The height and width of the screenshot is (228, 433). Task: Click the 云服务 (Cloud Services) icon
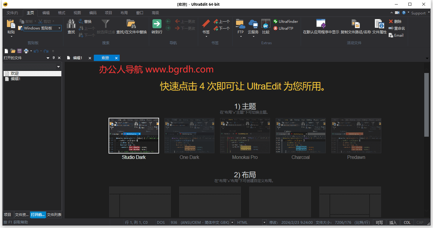click(x=253, y=26)
